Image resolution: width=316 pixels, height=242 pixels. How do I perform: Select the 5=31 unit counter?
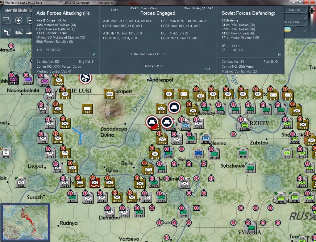click(288, 94)
